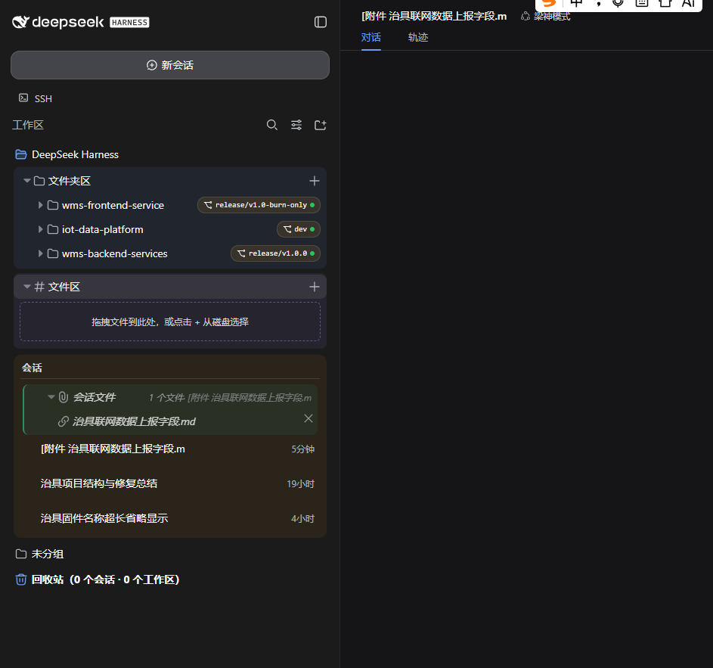Switch to the 轨迹 tab
This screenshot has height=668, width=713.
(418, 37)
